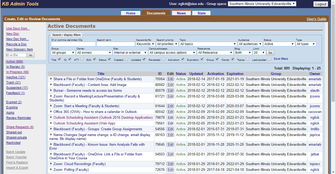The image size is (336, 174).
Task: Expand Zoom: Cloud Recordings row triangle
Action: tap(51, 164)
